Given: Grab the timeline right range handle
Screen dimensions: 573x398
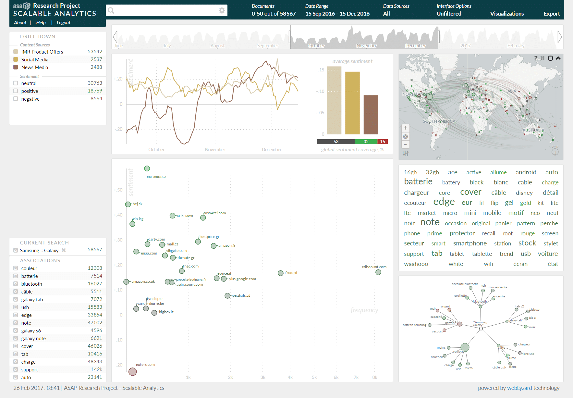Looking at the screenshot, I should (438, 37).
